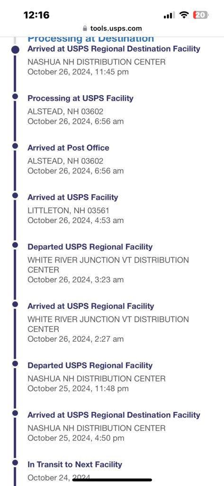This screenshot has height=486, width=224.
Task: Tap the tools.usps.com address bar
Action: [112, 28]
